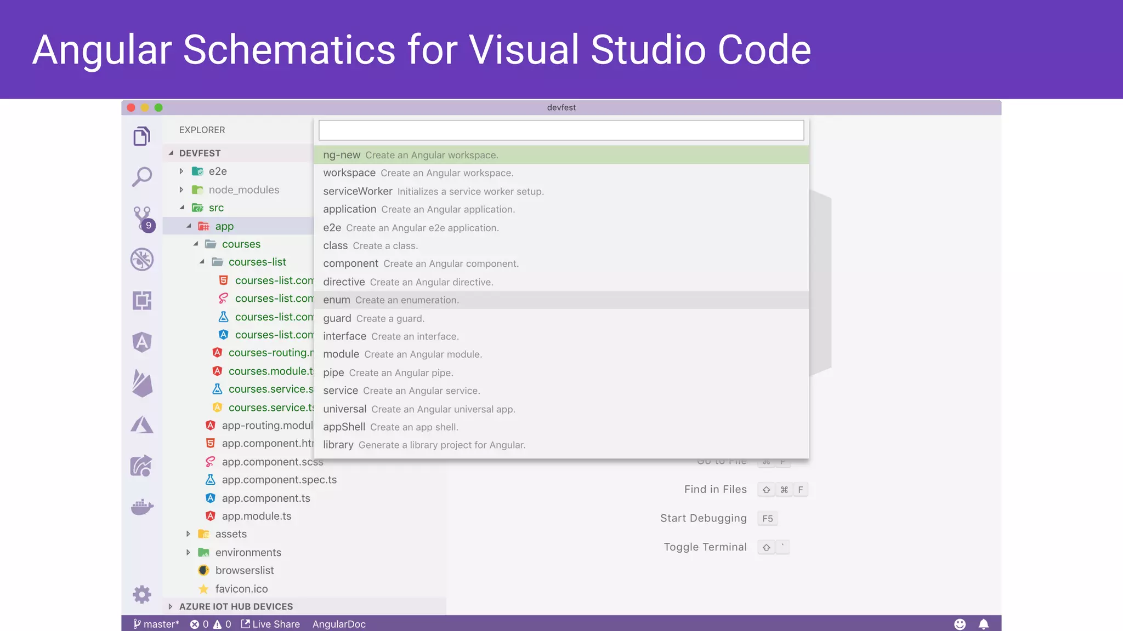
Task: Open favicon.ico file
Action: pyautogui.click(x=241, y=589)
